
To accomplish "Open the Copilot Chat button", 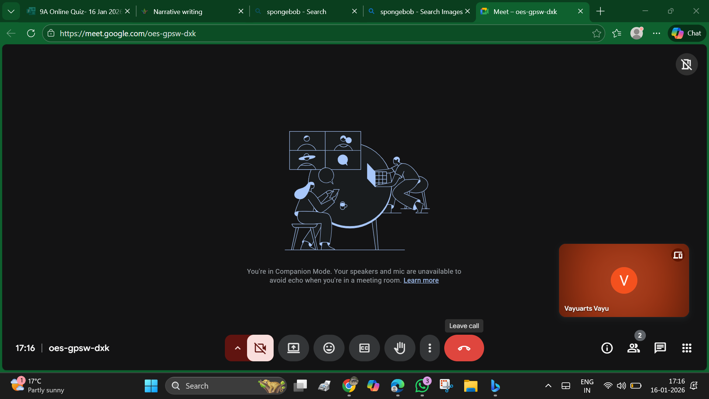I will (686, 33).
